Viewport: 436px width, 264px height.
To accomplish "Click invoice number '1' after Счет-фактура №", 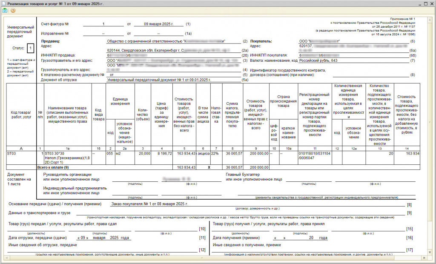I will (103, 24).
